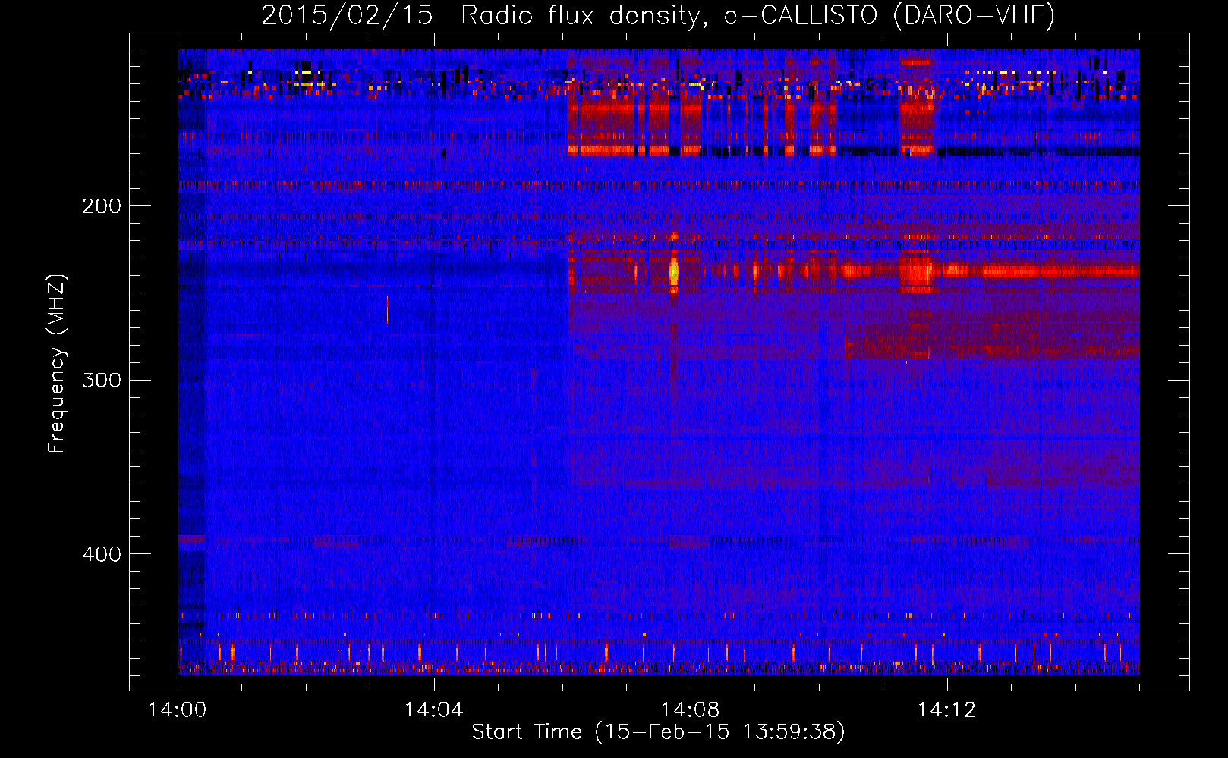Click the 14:00 time tick label
The width and height of the screenshot is (1228, 758).
coord(178,710)
